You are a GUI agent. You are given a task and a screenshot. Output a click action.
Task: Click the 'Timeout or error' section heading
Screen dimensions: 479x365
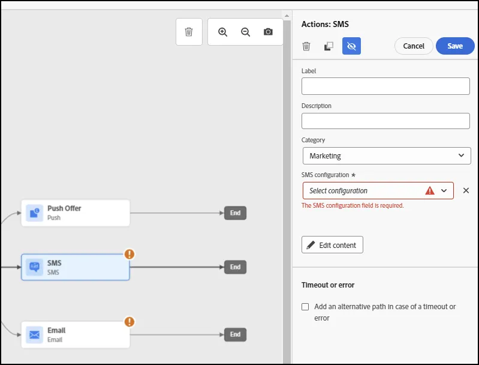click(328, 285)
